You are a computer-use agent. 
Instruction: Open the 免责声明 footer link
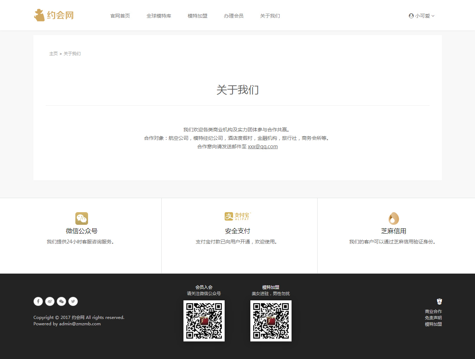(x=433, y=318)
